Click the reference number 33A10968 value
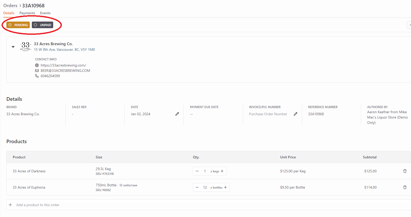The image size is (411, 217). 316,114
